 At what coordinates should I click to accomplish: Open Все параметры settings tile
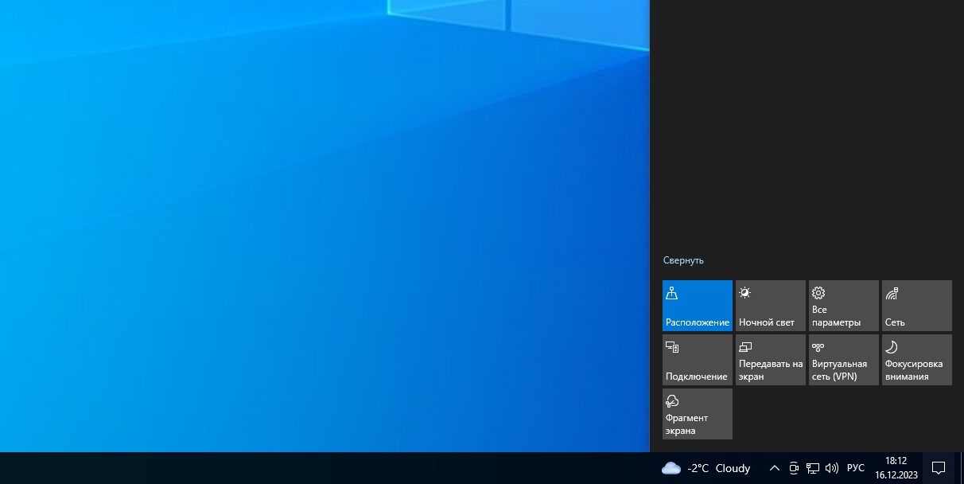(x=843, y=306)
